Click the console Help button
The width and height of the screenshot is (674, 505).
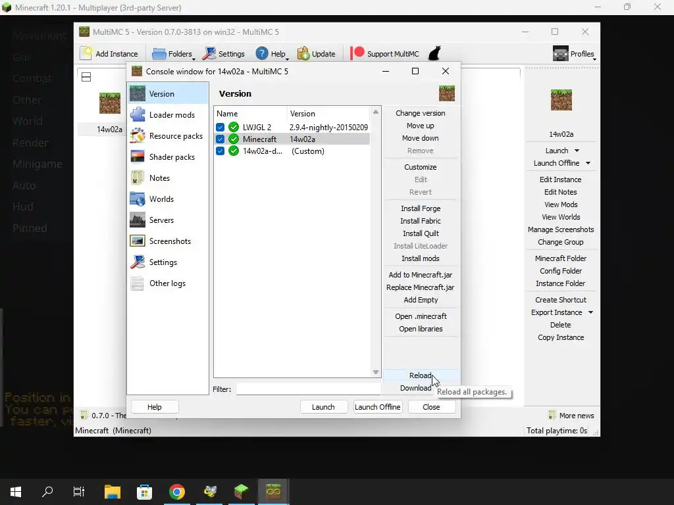(154, 406)
